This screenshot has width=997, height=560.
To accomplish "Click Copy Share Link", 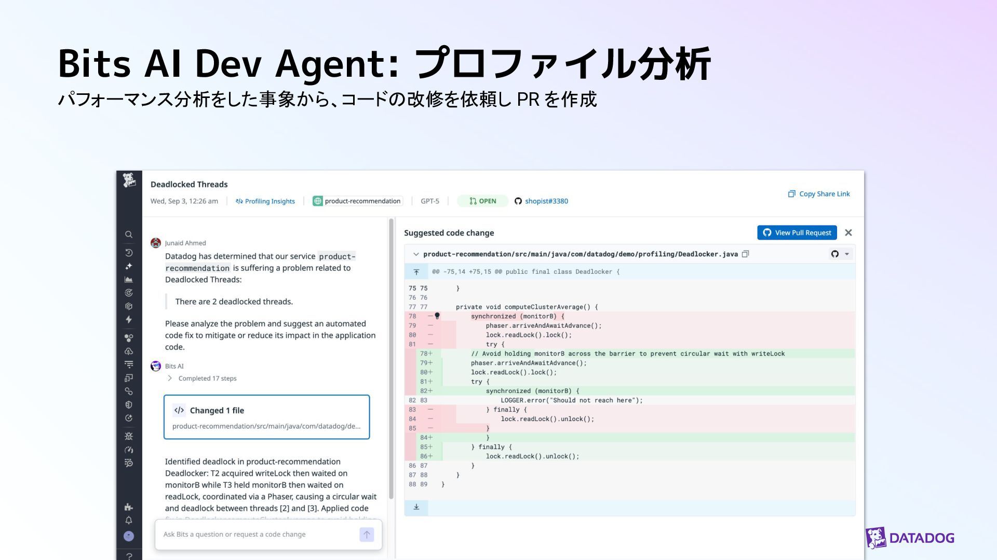I will click(x=819, y=194).
